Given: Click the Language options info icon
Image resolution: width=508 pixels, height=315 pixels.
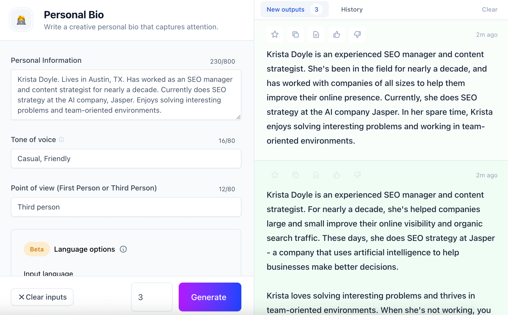Looking at the screenshot, I should coord(123,249).
